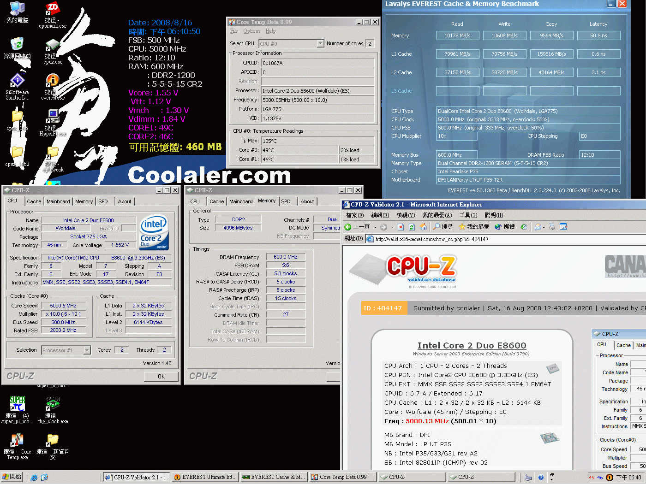Open the Forward history dropdown arrow in IE
The image size is (646, 484).
click(x=392, y=227)
